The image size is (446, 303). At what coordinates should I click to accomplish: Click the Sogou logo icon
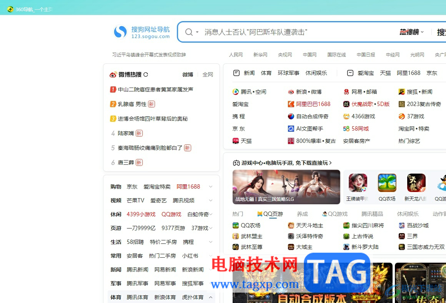120,32
